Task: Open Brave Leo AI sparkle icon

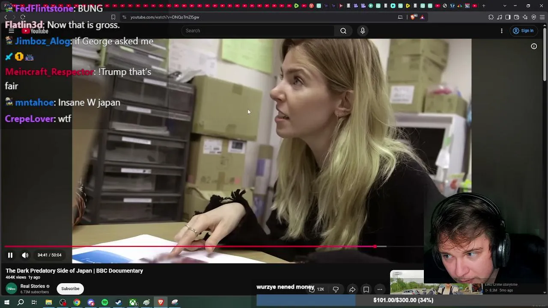Action: click(525, 17)
